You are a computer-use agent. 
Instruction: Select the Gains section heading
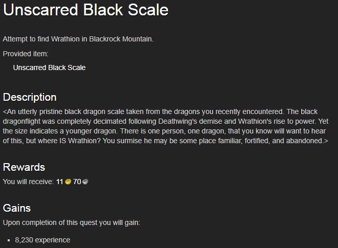point(17,208)
